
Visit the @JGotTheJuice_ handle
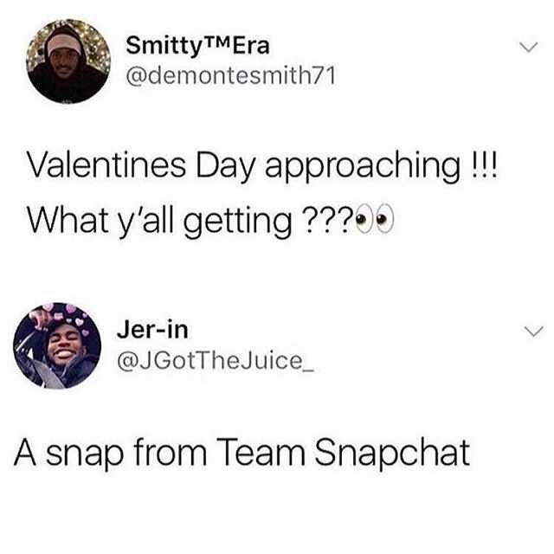coord(216,361)
